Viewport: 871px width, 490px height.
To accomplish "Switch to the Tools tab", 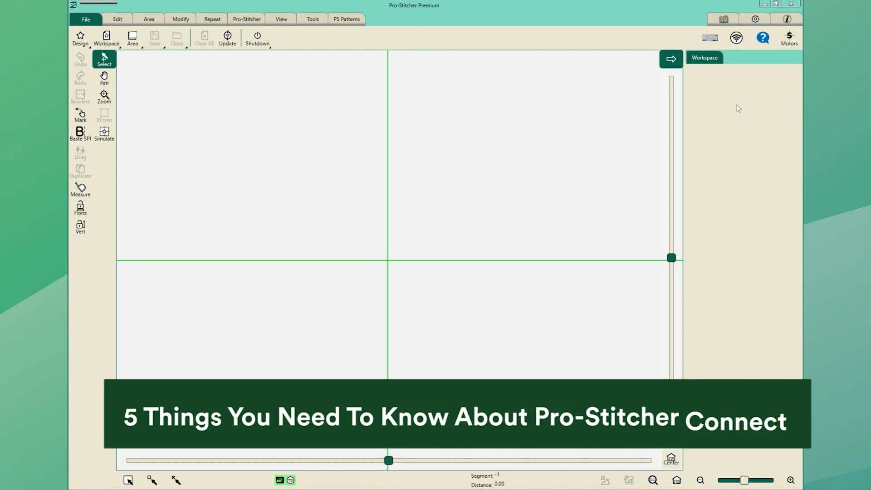I will point(313,19).
